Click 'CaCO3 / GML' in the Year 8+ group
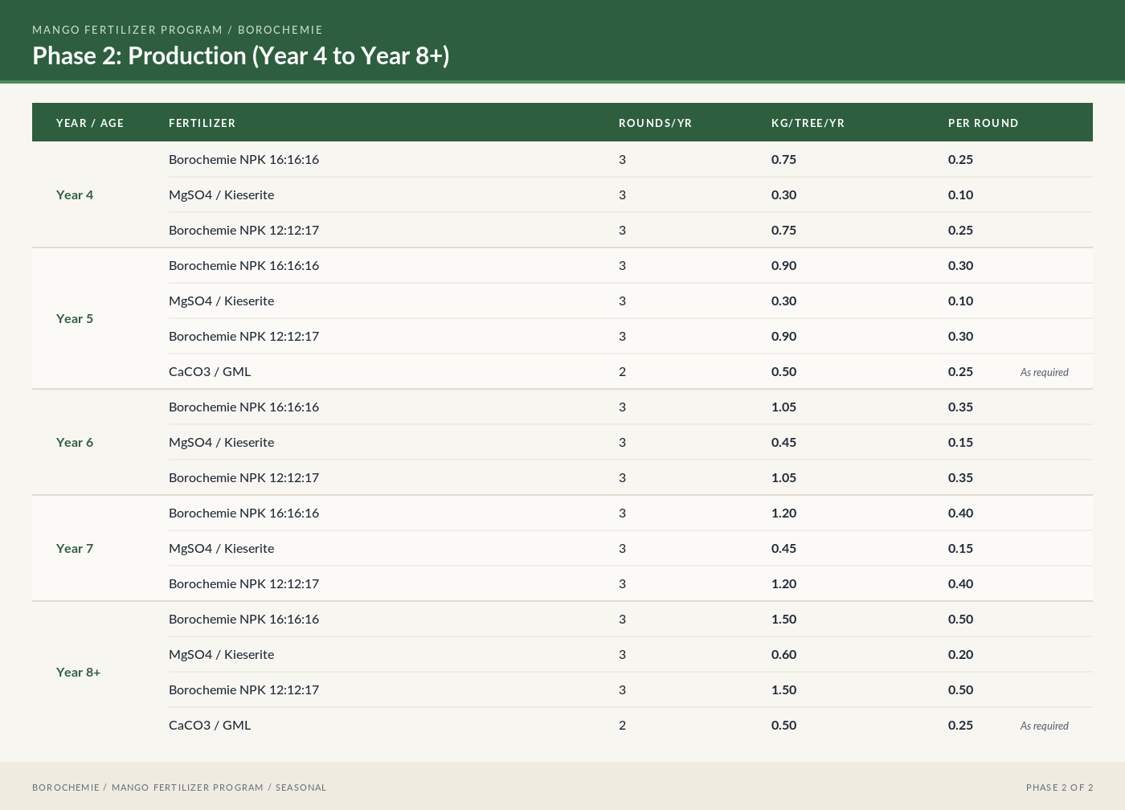The image size is (1125, 810). [x=210, y=725]
